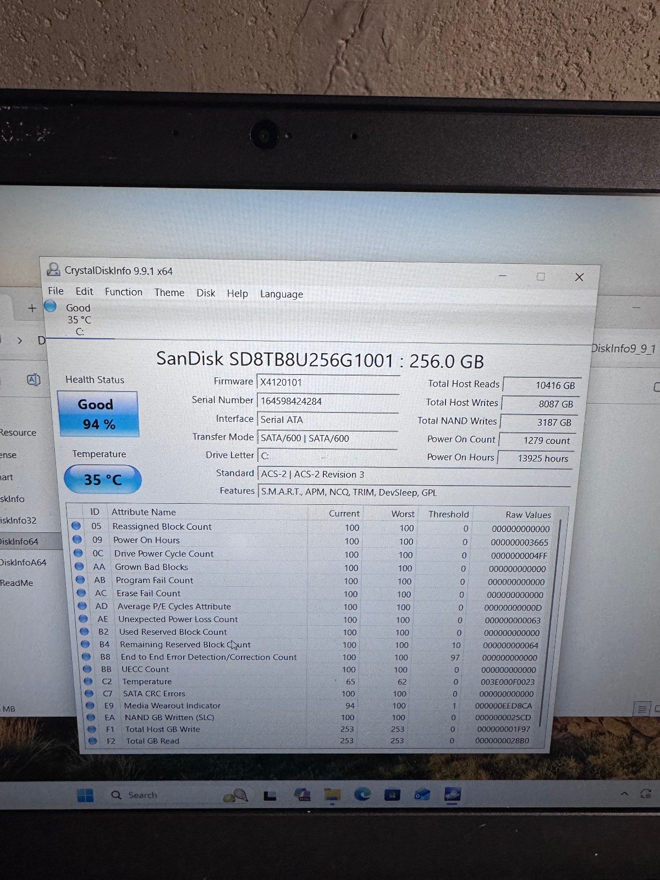This screenshot has height=880, width=660.
Task: Select the C: drive status circle at top
Action: click(x=51, y=306)
